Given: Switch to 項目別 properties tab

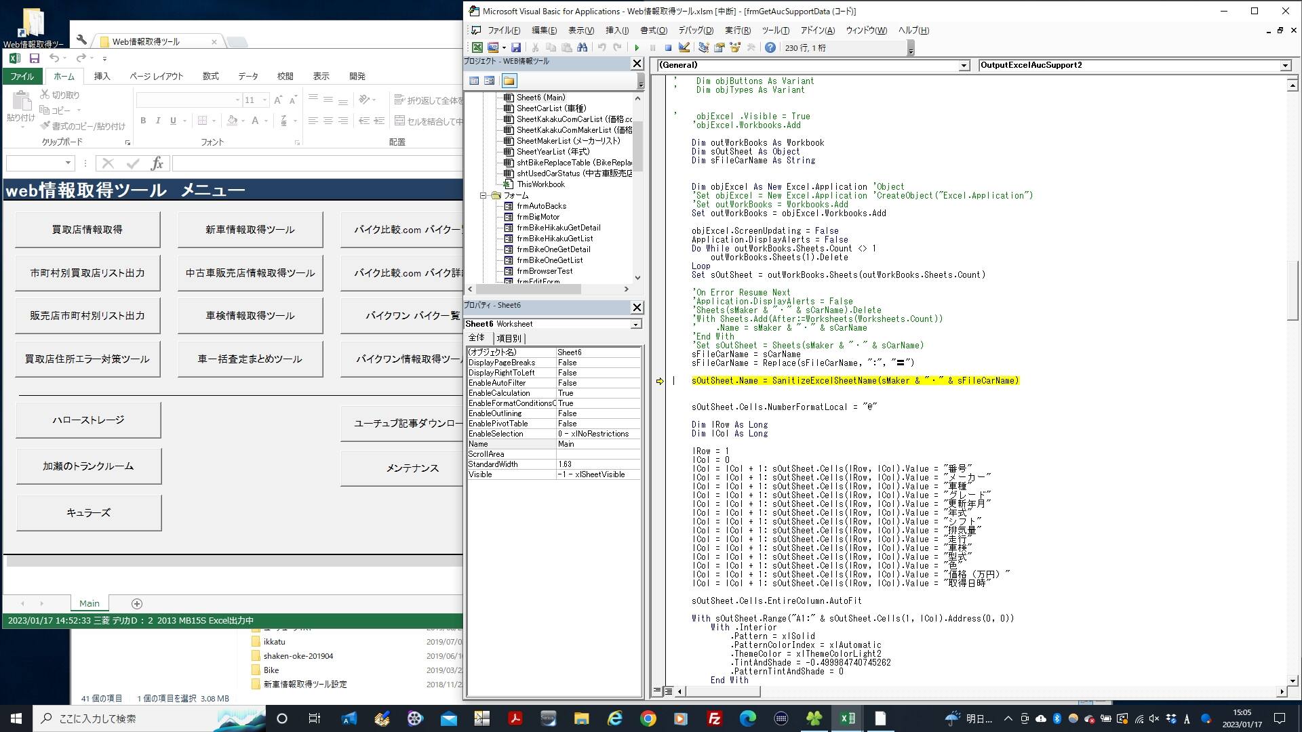Looking at the screenshot, I should 509,338.
